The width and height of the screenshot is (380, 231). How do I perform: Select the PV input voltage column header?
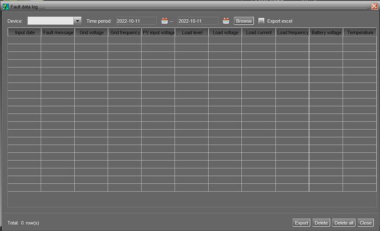(158, 32)
